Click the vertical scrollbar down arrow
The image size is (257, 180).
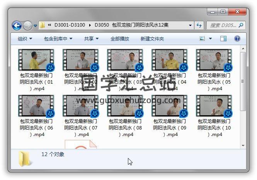coord(242,145)
